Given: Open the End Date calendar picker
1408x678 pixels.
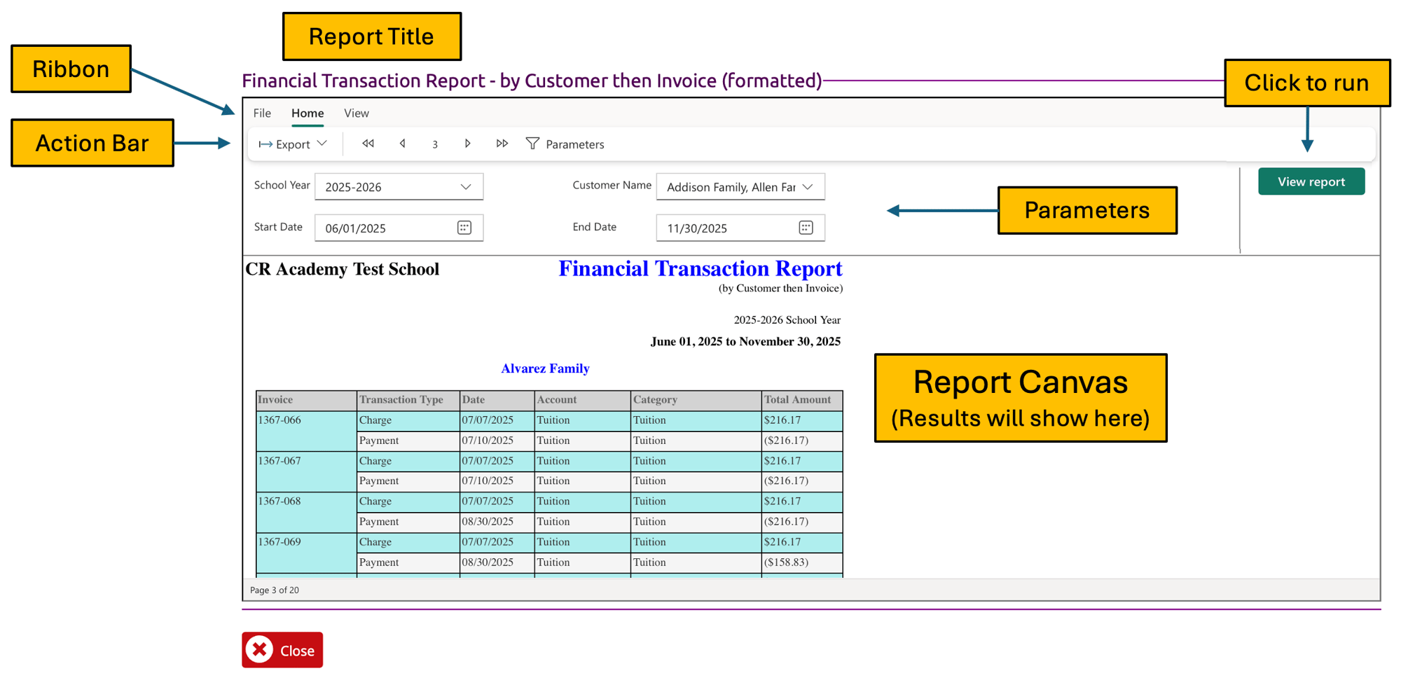Looking at the screenshot, I should (806, 228).
